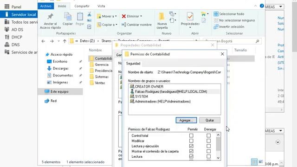Click Seleccionar todo
Image resolution: width=297 pixels, height=167 pixels.
(x=229, y=14)
